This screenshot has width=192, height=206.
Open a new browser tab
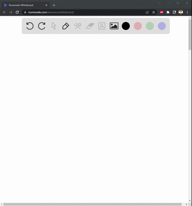pos(54,5)
